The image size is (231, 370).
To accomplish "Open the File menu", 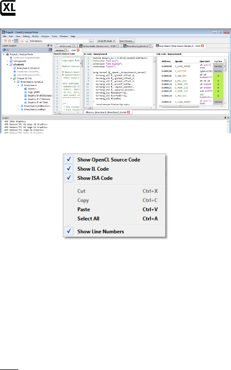I will pos(4,36).
